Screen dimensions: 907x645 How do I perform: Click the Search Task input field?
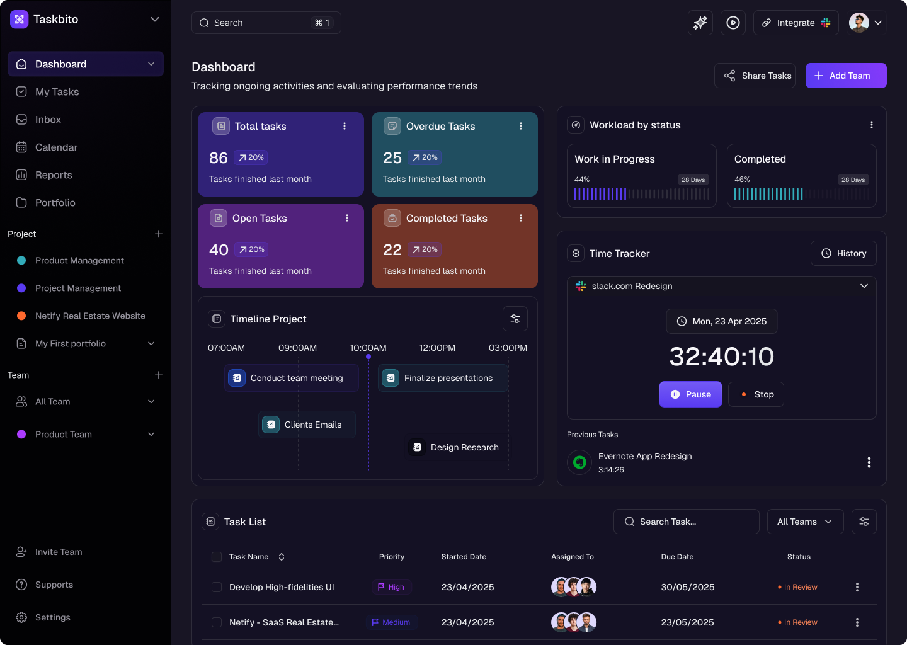(x=686, y=522)
